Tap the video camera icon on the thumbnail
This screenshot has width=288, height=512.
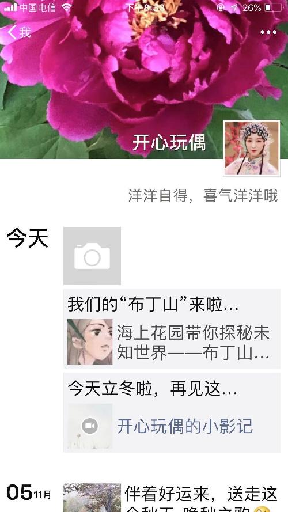90,426
